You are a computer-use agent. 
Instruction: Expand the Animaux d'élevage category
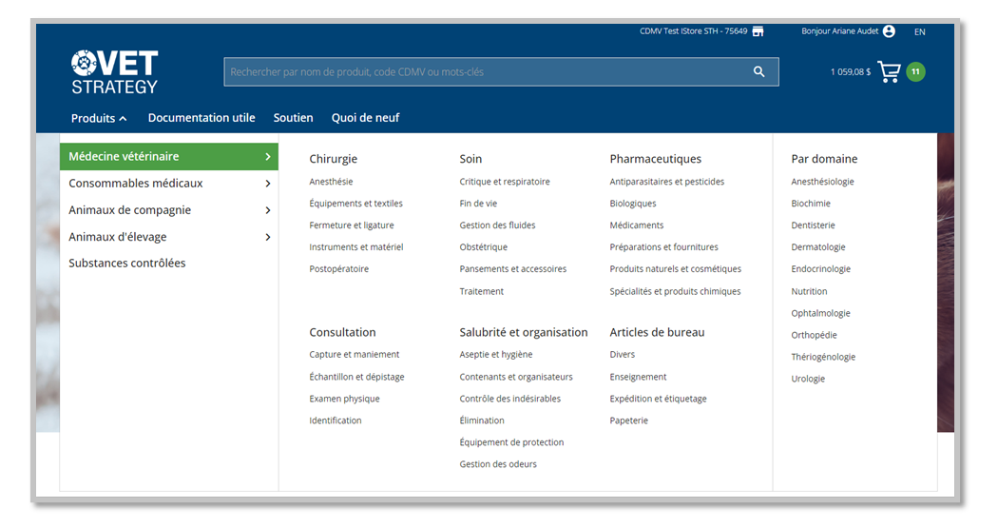click(x=168, y=237)
